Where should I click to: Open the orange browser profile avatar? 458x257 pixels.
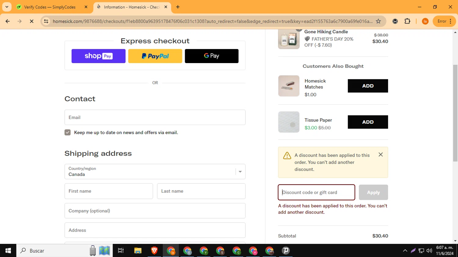click(x=425, y=21)
